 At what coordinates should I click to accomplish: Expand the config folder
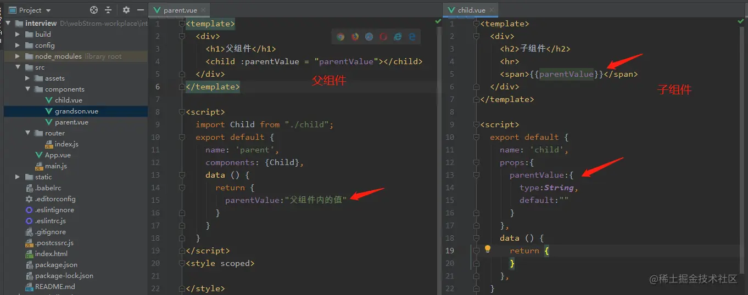pos(18,45)
